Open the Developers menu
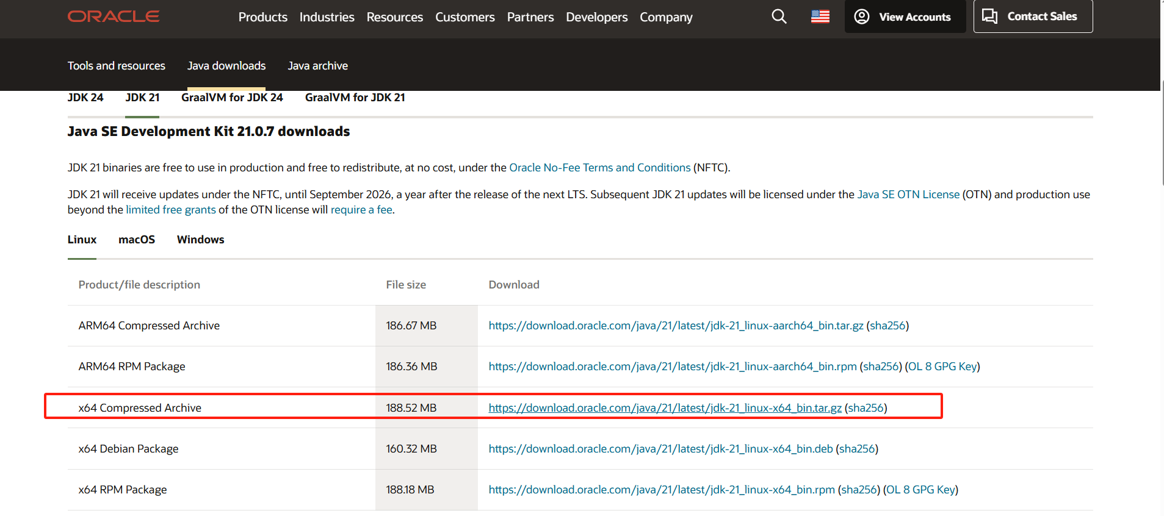This screenshot has height=516, width=1164. click(x=597, y=17)
